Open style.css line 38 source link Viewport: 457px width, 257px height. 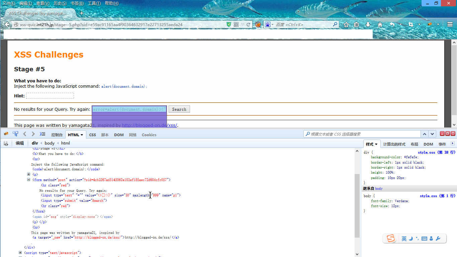tap(437, 152)
